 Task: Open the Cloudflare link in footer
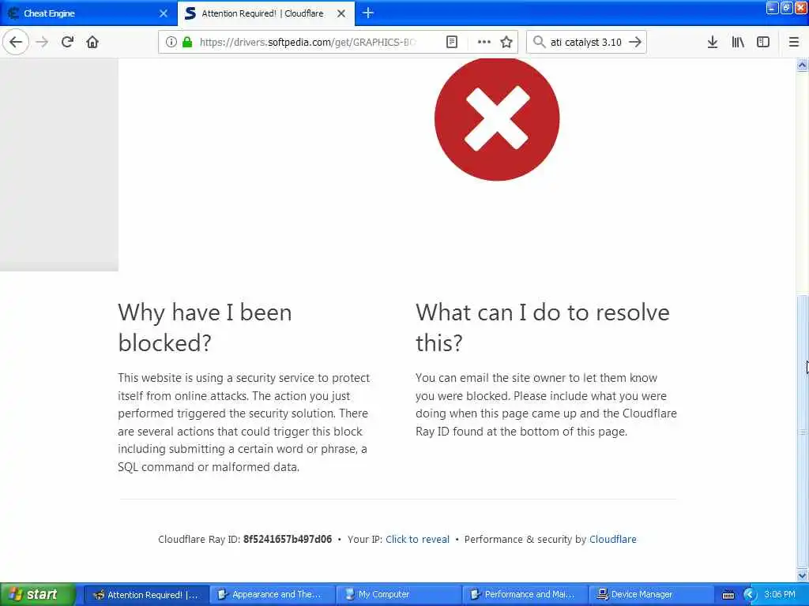click(x=613, y=539)
